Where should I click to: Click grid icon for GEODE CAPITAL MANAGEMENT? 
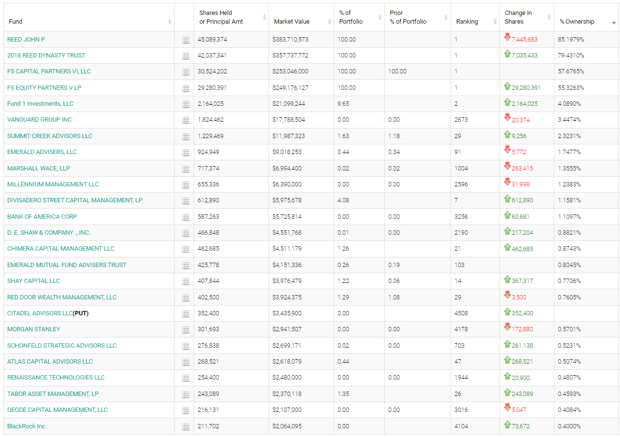coord(186,411)
